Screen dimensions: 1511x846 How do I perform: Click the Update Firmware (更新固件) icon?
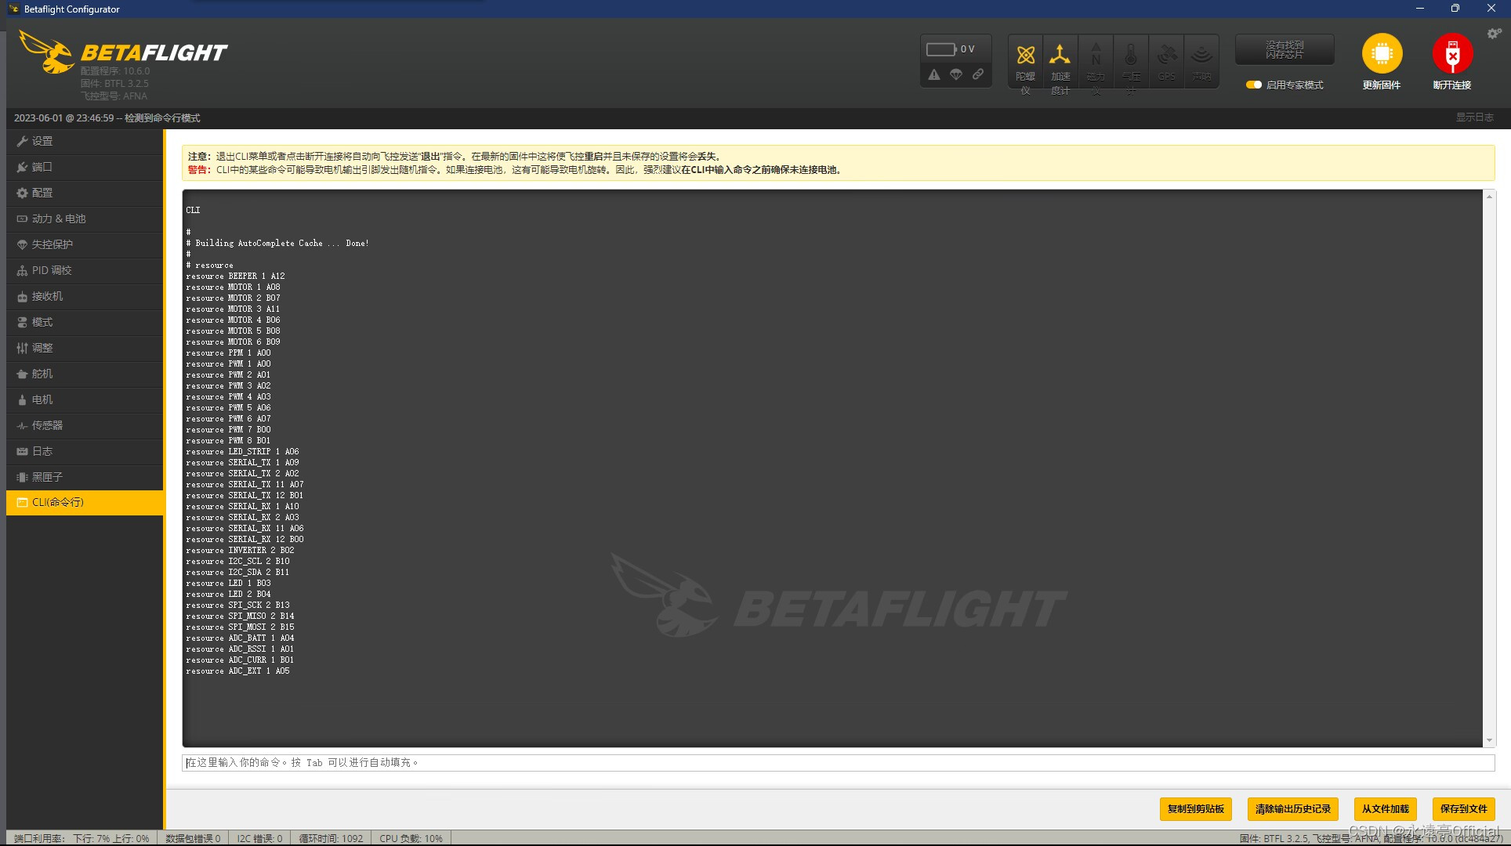[1382, 54]
